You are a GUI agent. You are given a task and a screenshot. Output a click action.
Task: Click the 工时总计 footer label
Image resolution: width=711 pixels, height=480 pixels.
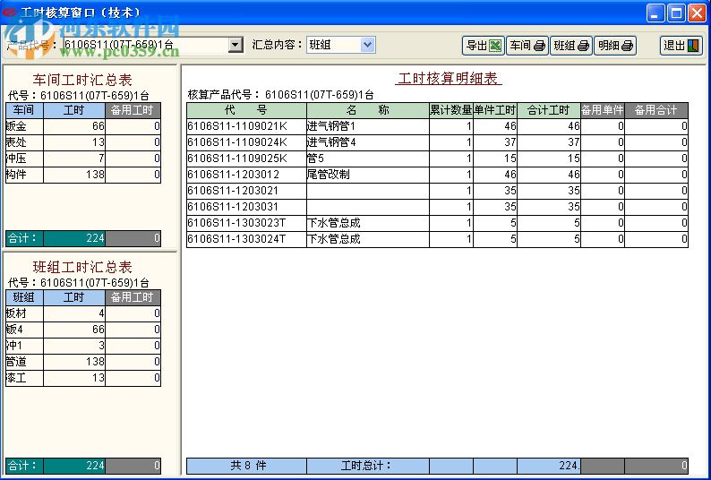point(366,466)
